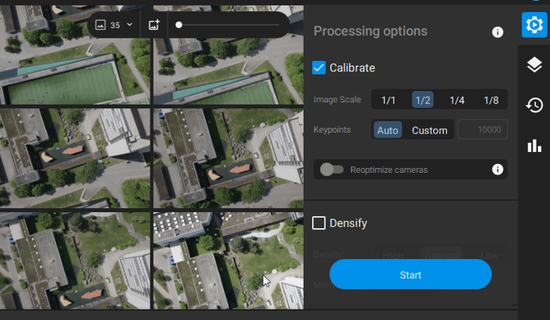Uncheck the Calibrate checkbox
The width and height of the screenshot is (550, 320).
(x=319, y=68)
